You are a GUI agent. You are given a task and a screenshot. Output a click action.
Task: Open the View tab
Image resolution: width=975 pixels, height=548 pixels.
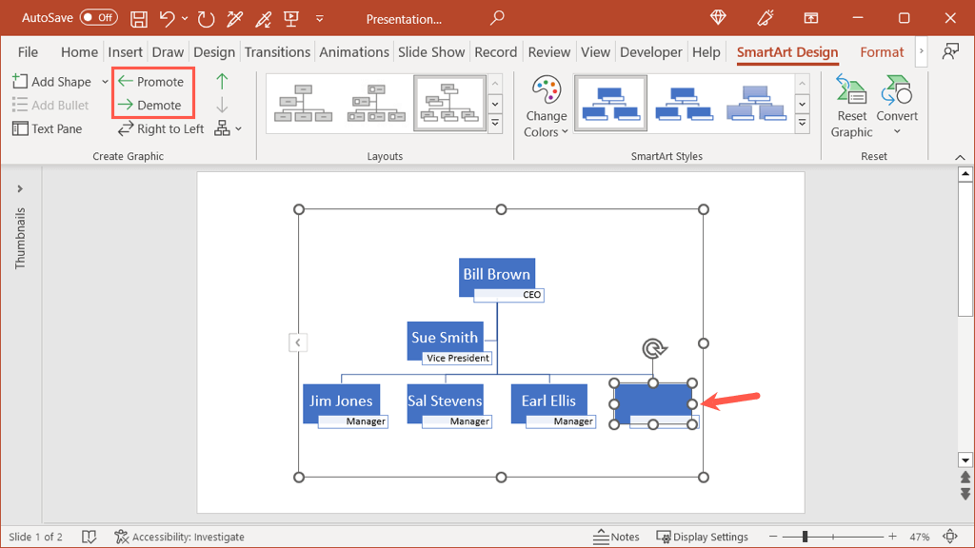596,52
